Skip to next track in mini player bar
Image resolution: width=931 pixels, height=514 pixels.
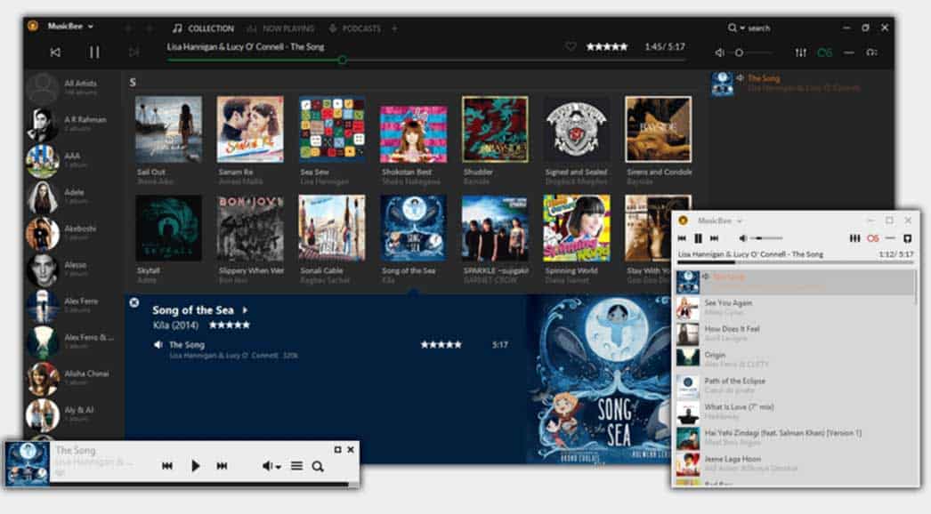222,466
